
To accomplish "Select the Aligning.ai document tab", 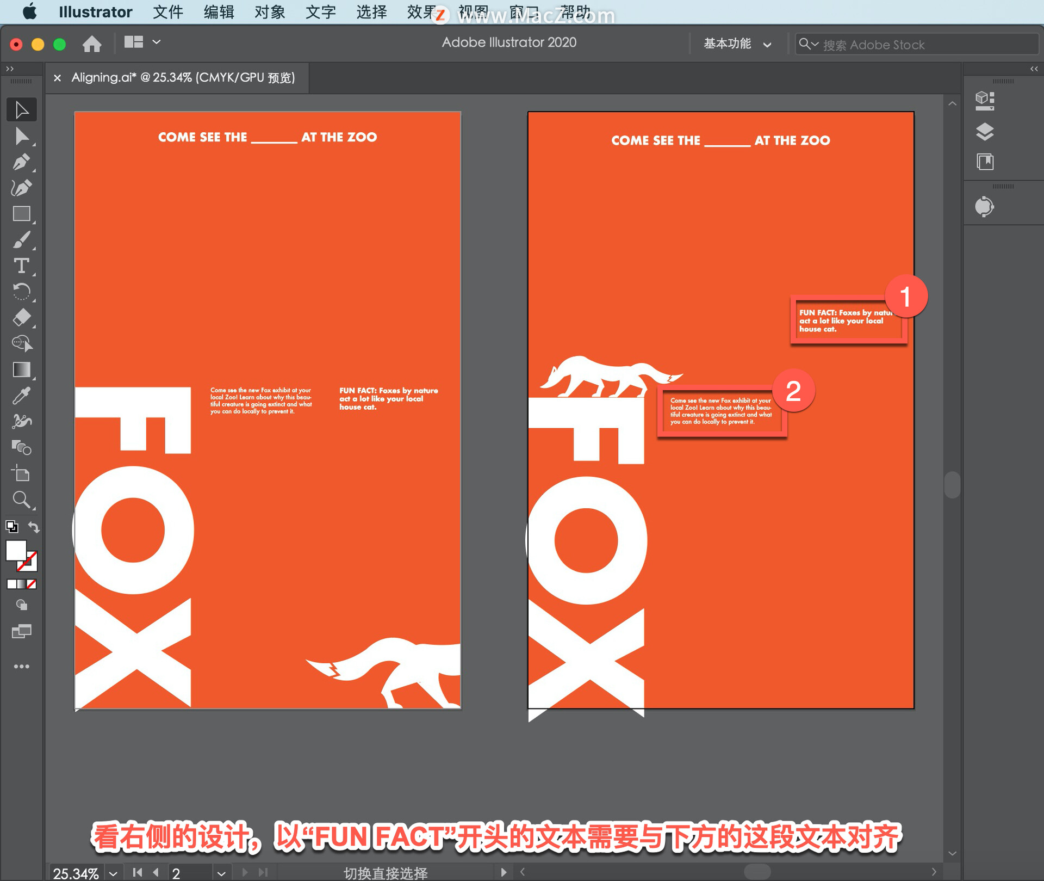I will [x=183, y=78].
